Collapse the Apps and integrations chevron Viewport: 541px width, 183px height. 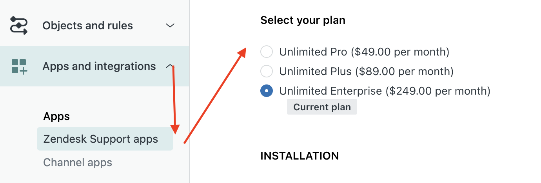click(169, 66)
